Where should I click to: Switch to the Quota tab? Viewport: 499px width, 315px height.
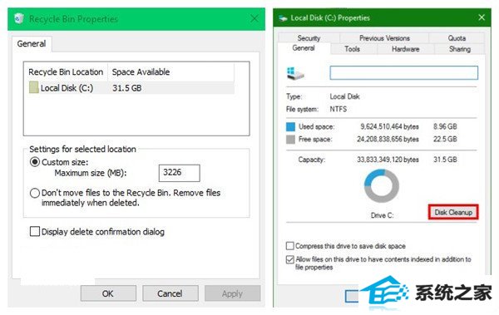[x=457, y=38]
